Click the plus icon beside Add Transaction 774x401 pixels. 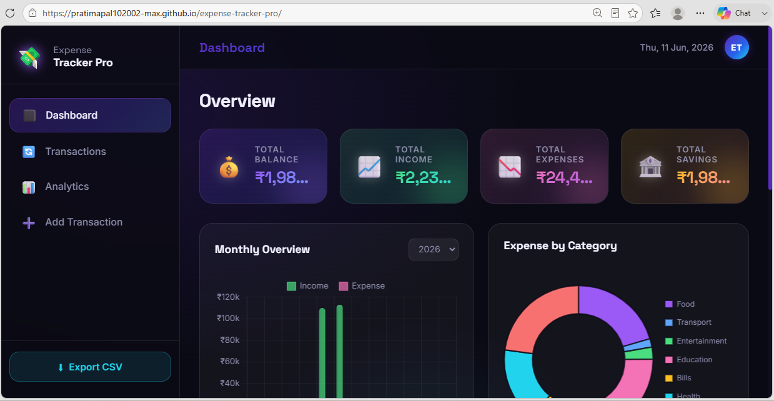click(x=29, y=222)
